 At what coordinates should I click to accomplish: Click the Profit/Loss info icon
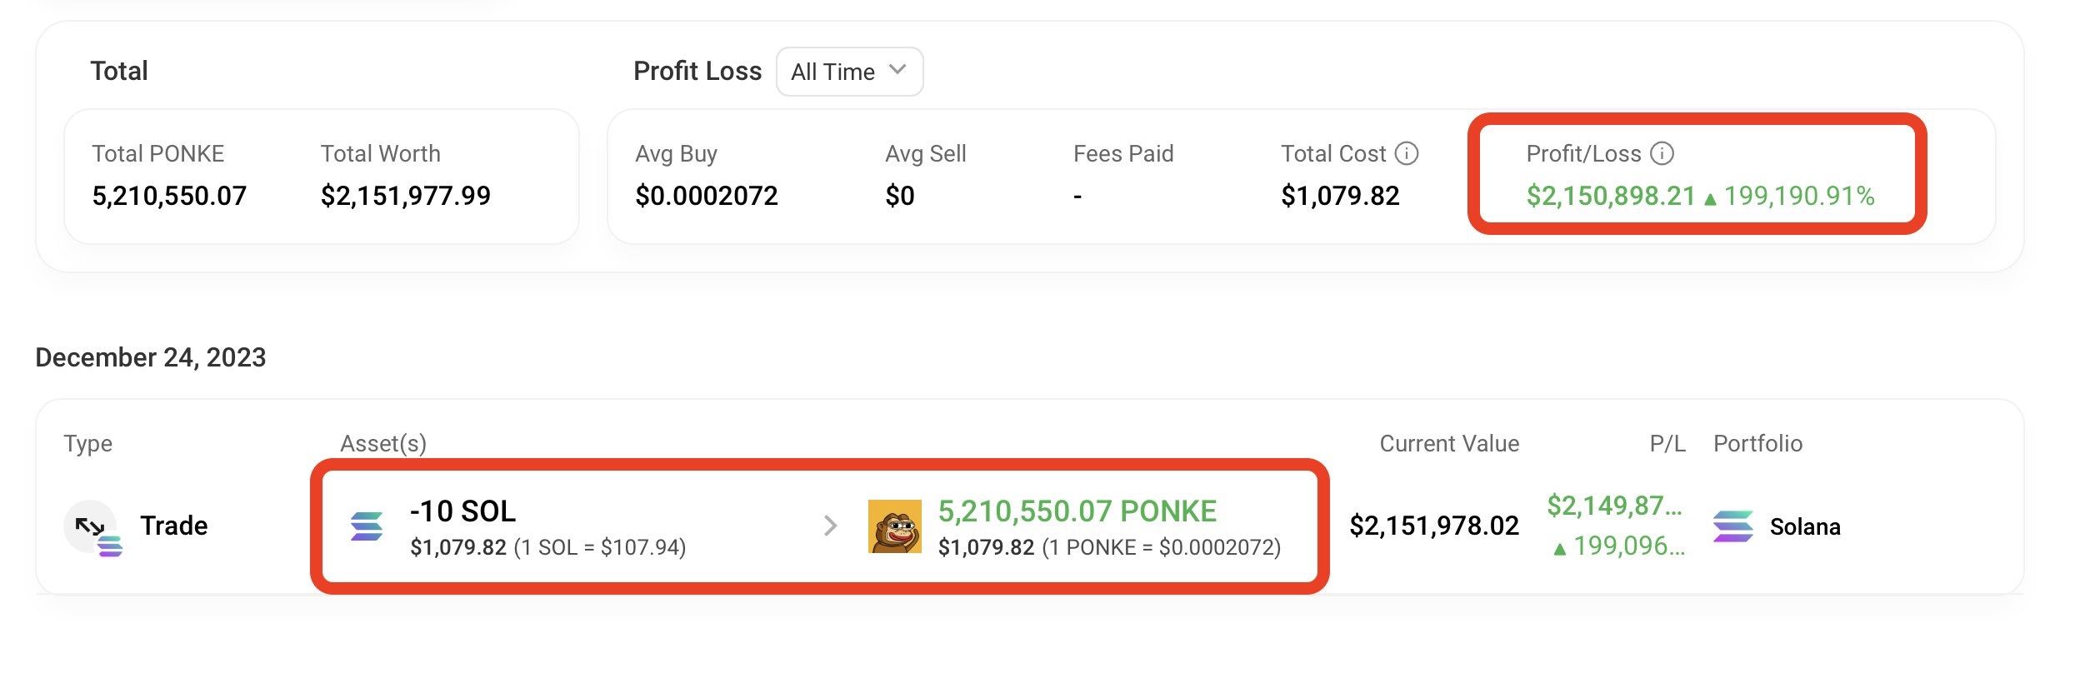pos(1662,153)
